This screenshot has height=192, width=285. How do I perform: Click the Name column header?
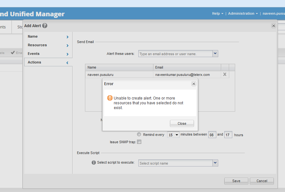119,67
